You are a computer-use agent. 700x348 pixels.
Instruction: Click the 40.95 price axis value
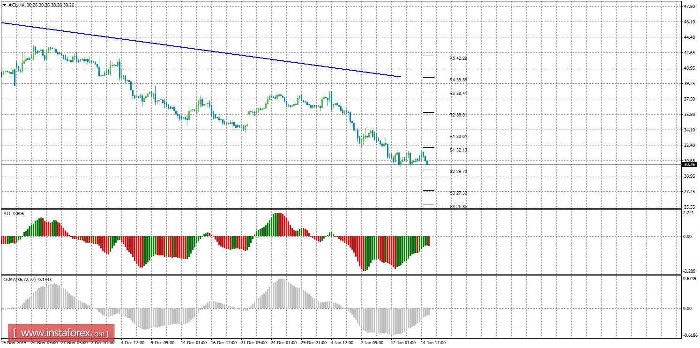click(x=690, y=68)
